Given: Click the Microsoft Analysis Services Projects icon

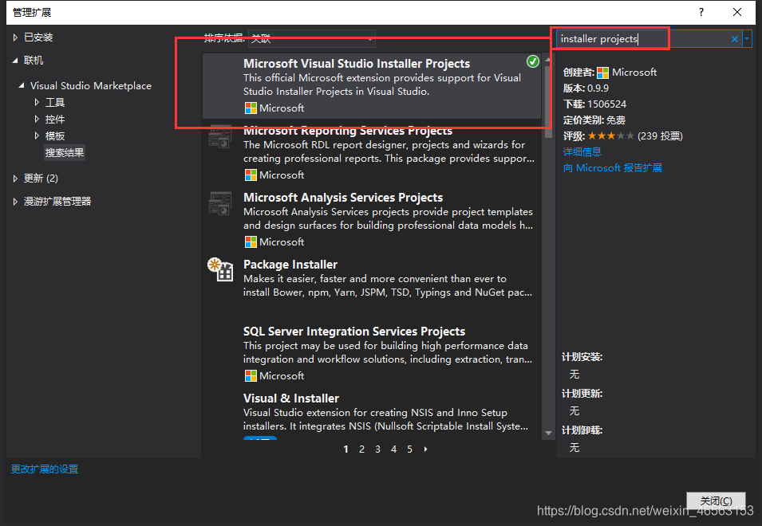Looking at the screenshot, I should pos(220,203).
